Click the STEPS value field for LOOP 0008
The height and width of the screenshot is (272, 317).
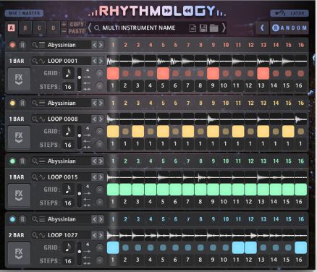[x=68, y=145]
